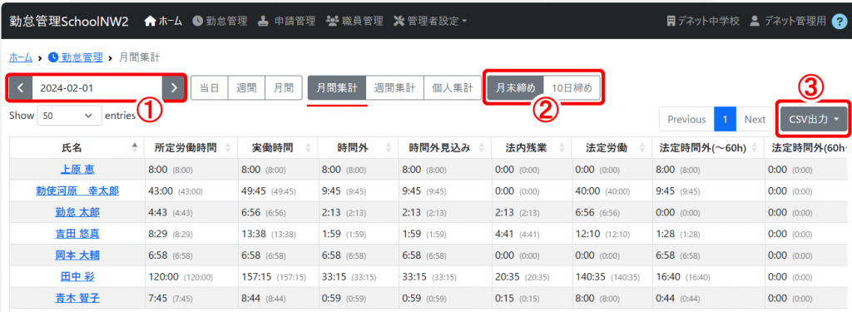Open staff record for 勤怠 太郎
852x312 pixels.
click(77, 212)
